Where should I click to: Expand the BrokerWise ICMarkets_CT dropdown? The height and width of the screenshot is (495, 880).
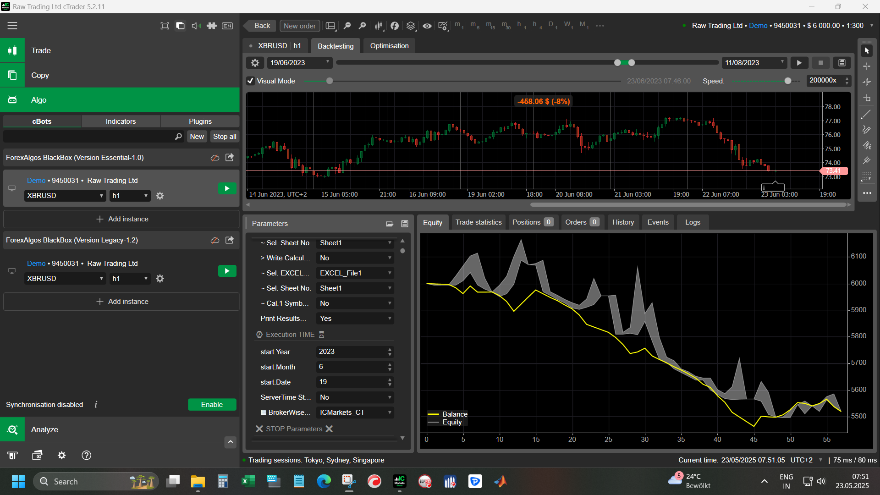(x=355, y=412)
